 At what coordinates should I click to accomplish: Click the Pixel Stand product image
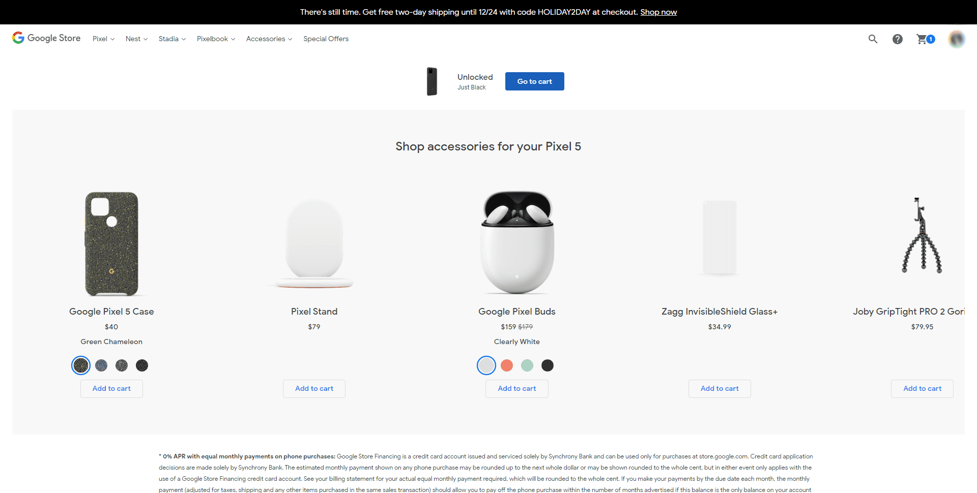314,243
